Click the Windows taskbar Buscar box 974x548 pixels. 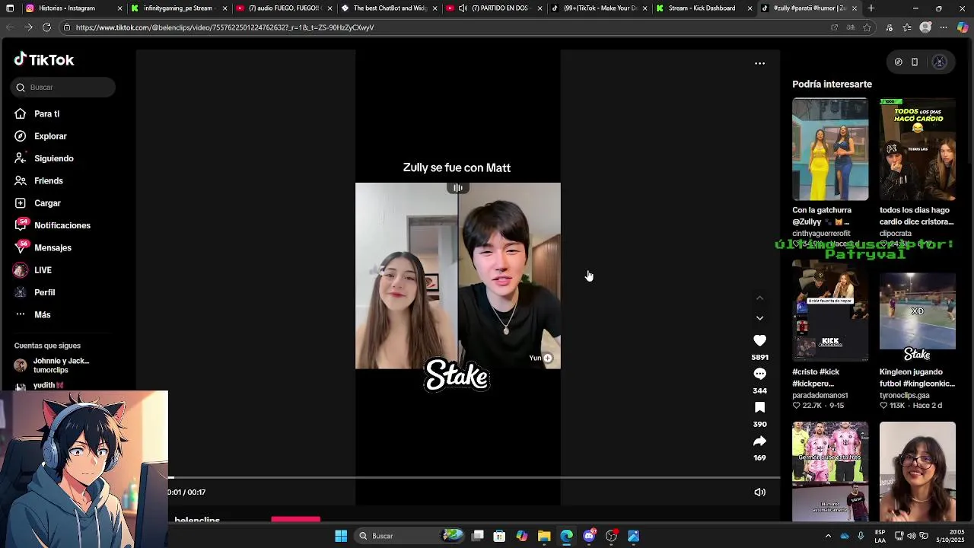pos(411,536)
